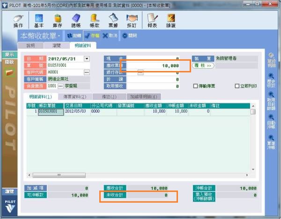
Task: Open the 明細資料(1) sub-tab
Action: pyautogui.click(x=40, y=97)
